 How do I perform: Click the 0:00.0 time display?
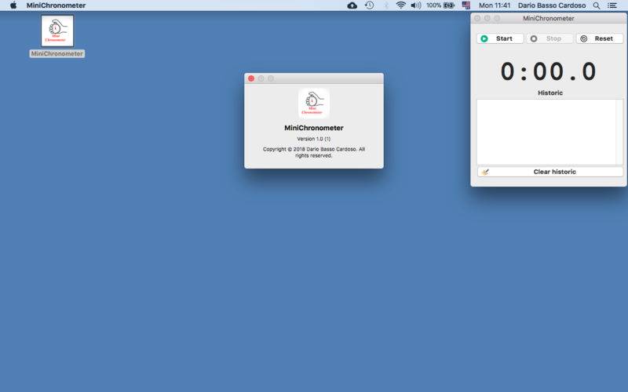pos(549,71)
